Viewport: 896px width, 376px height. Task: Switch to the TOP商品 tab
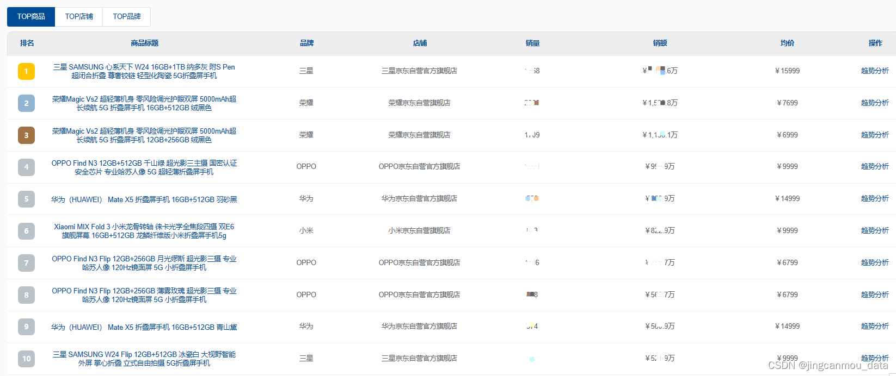click(x=31, y=17)
